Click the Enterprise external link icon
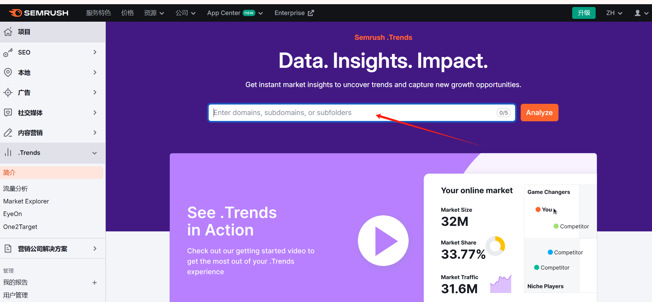The width and height of the screenshot is (652, 302). click(311, 13)
